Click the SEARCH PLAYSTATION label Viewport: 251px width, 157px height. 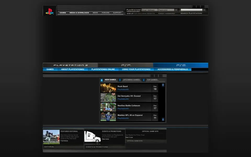coord(191,13)
